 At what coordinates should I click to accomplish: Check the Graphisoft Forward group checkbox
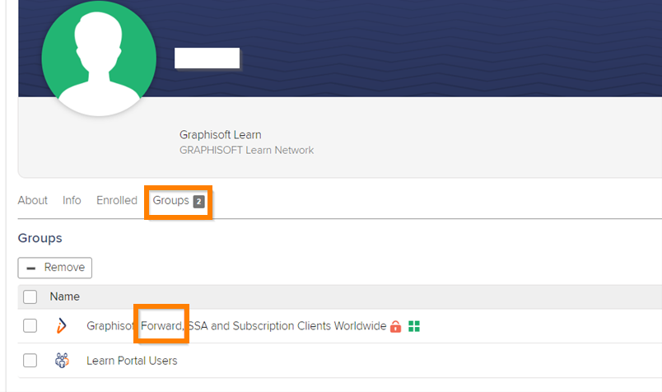[x=30, y=325]
